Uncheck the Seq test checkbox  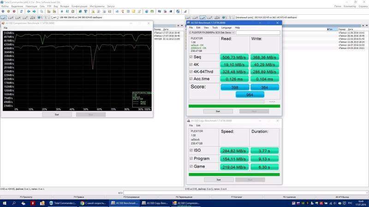(x=191, y=57)
